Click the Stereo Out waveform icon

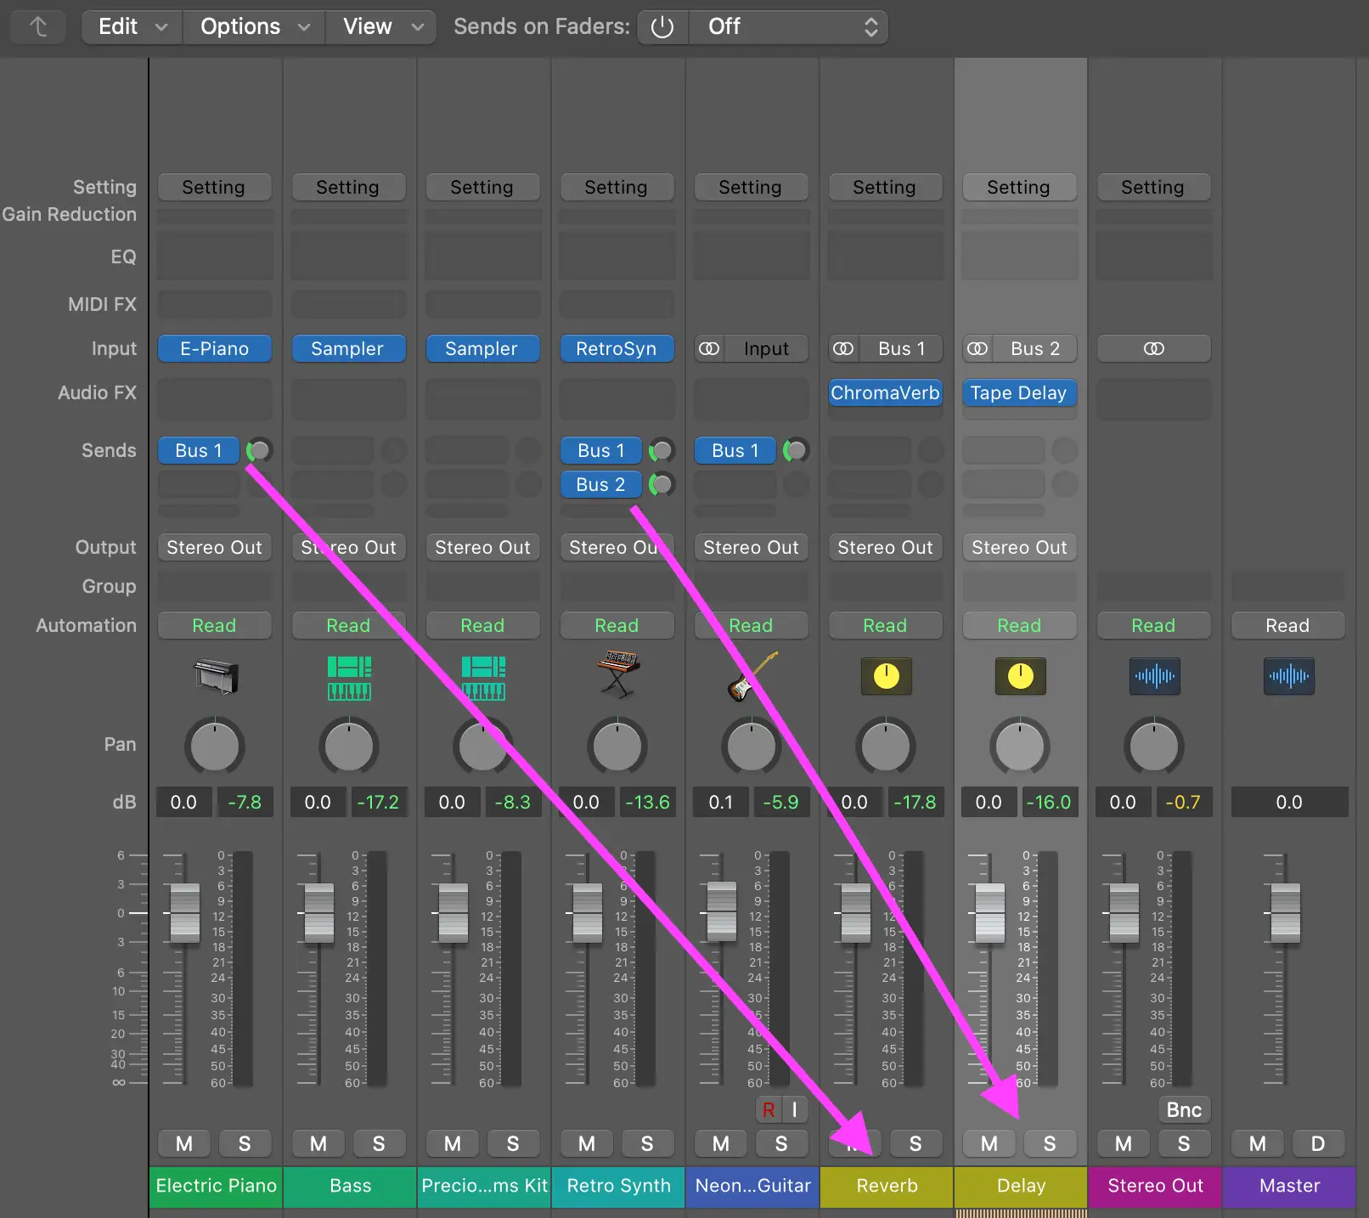coord(1154,676)
